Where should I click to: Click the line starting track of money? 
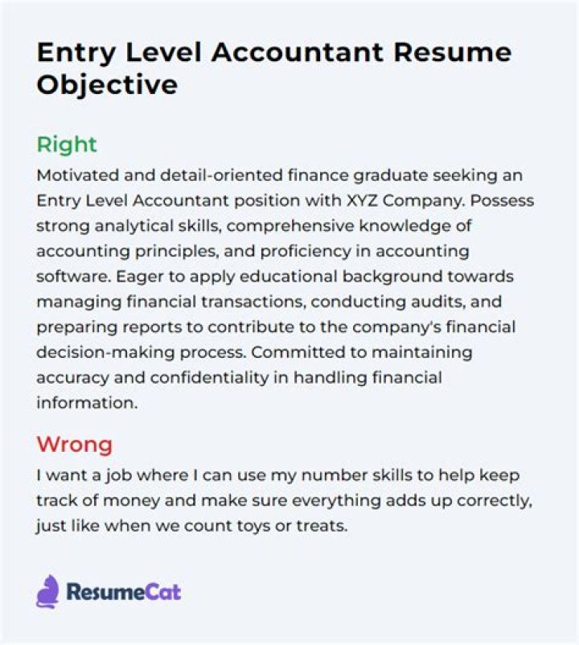tap(284, 500)
